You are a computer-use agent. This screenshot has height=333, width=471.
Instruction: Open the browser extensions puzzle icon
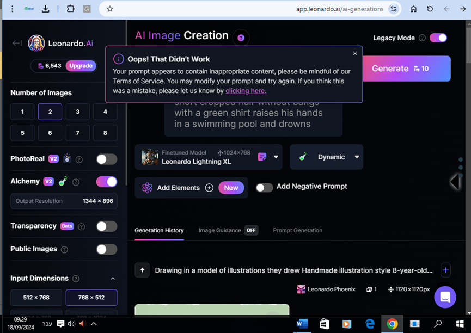[x=70, y=9]
